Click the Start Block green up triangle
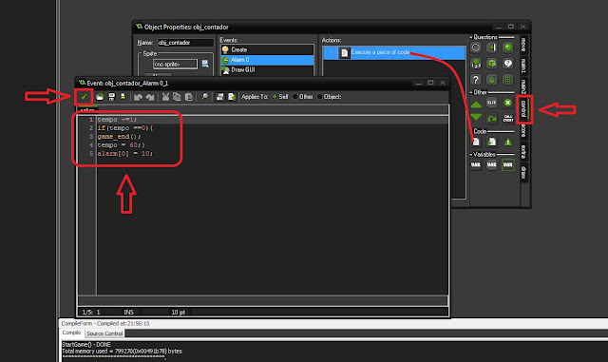This screenshot has width=608, height=362. pyautogui.click(x=476, y=104)
